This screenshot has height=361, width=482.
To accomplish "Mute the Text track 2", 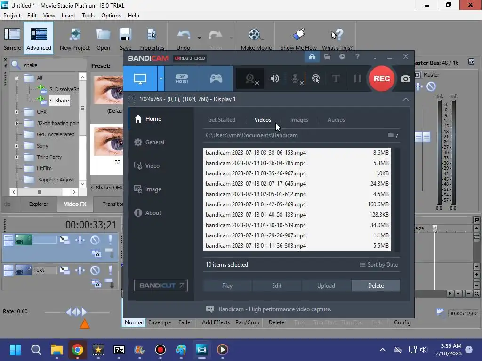I will click(x=95, y=270).
